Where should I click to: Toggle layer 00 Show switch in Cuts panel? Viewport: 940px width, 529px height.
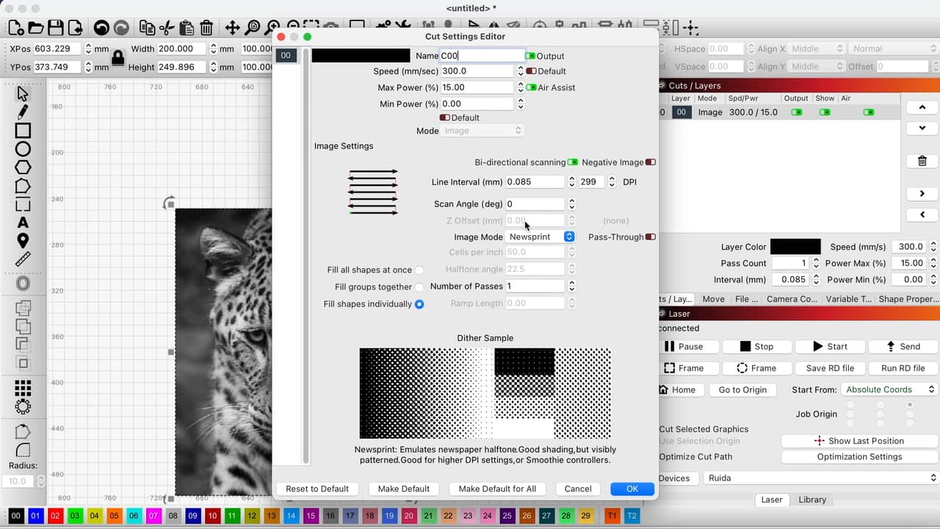coord(825,112)
